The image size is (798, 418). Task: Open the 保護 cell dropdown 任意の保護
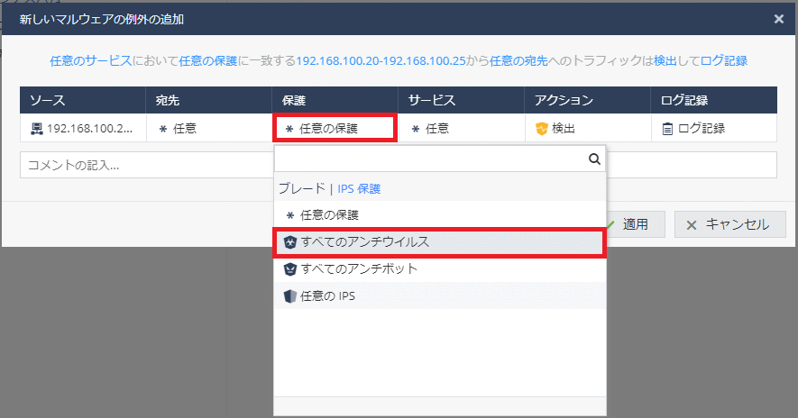point(335,128)
